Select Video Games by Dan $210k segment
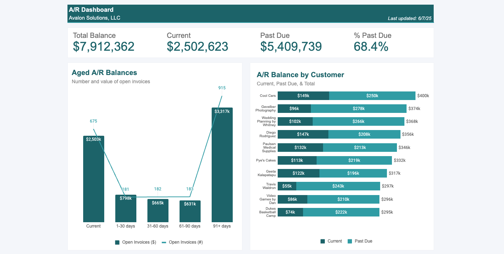Screen dimensions: 504x254 [x=343, y=199]
